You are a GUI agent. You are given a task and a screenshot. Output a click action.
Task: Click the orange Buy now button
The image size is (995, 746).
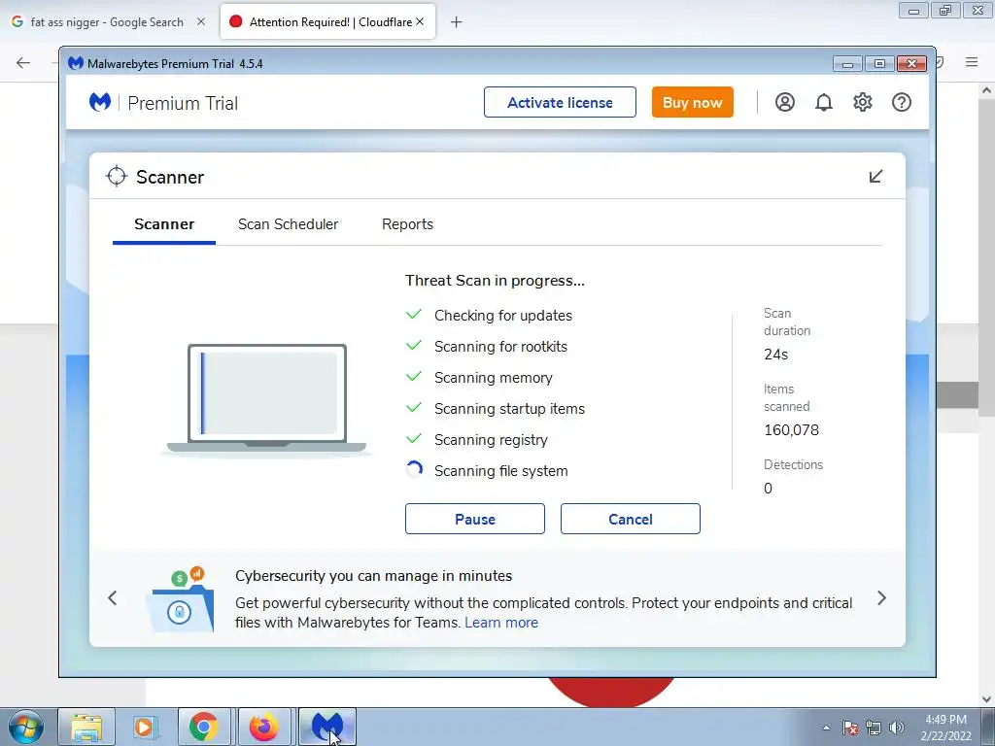tap(692, 102)
